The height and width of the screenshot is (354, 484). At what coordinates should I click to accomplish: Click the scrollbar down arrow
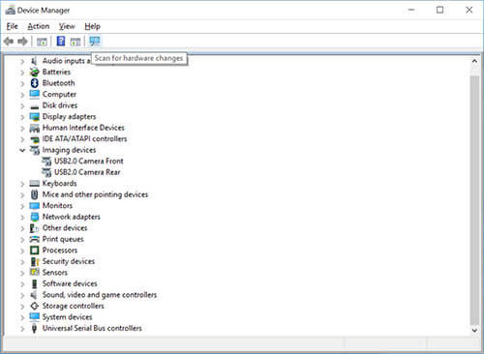click(474, 330)
